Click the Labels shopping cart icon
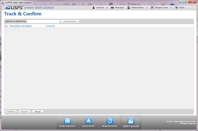198x131 pixels. click(176, 8)
